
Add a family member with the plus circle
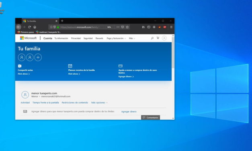point(38,57)
